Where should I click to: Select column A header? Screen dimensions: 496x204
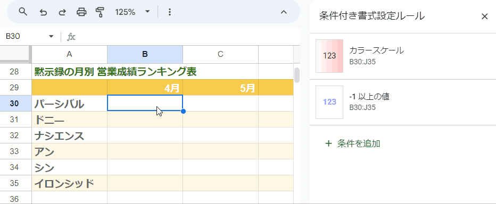coord(69,54)
